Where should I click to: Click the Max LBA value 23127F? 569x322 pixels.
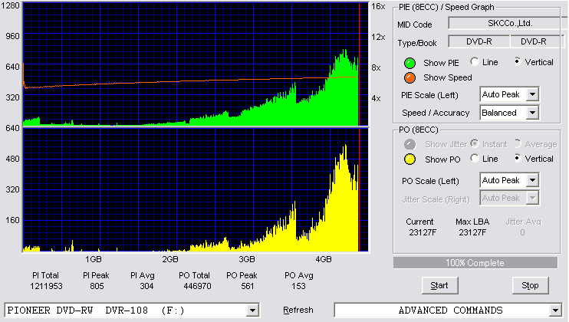pyautogui.click(x=472, y=232)
